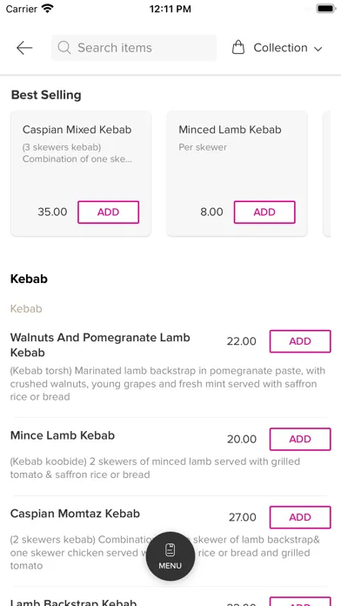Add Caspian Momtaz Kebab to cart
Viewport: 341px width, 606px height.
pos(300,517)
